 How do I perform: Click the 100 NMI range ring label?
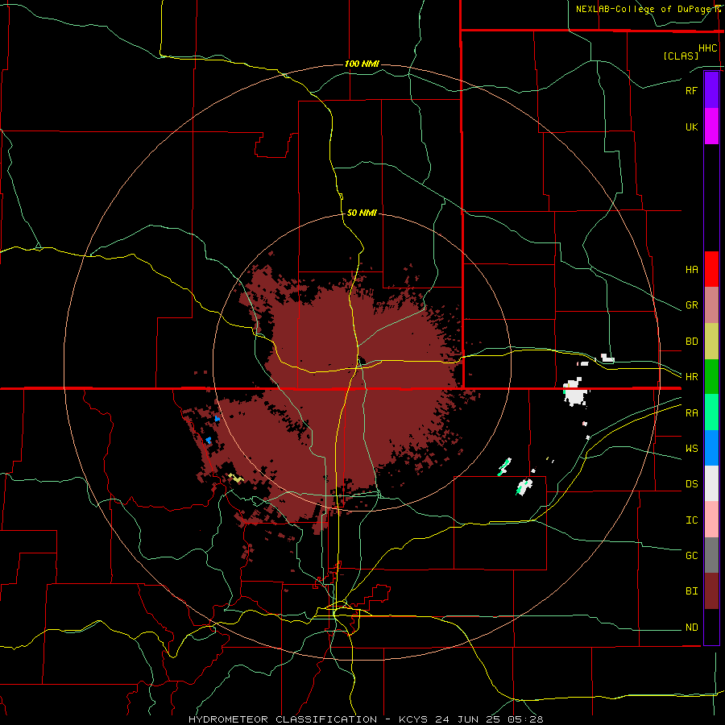[x=362, y=64]
